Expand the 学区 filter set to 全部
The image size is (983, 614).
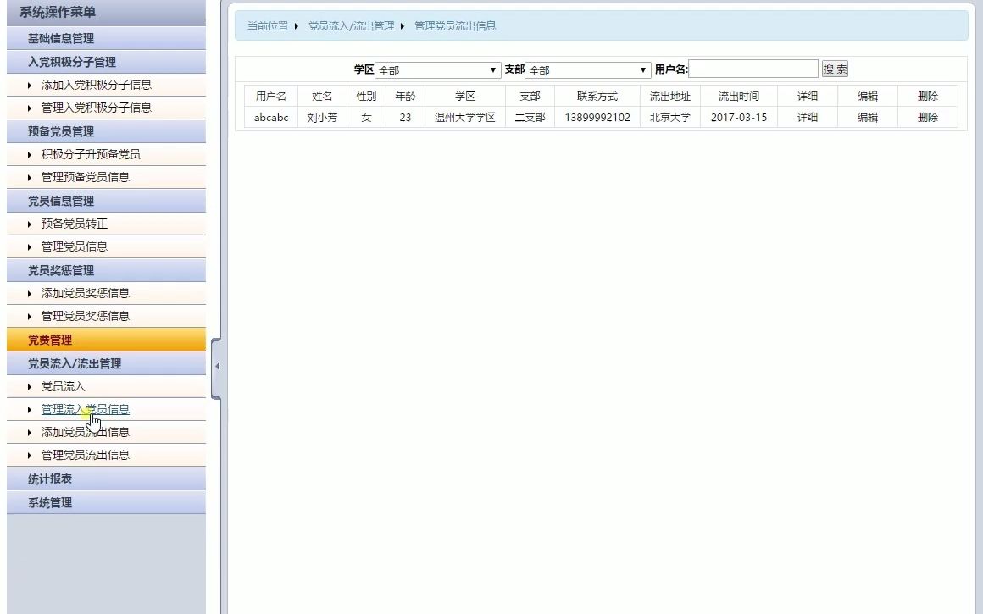tap(438, 69)
